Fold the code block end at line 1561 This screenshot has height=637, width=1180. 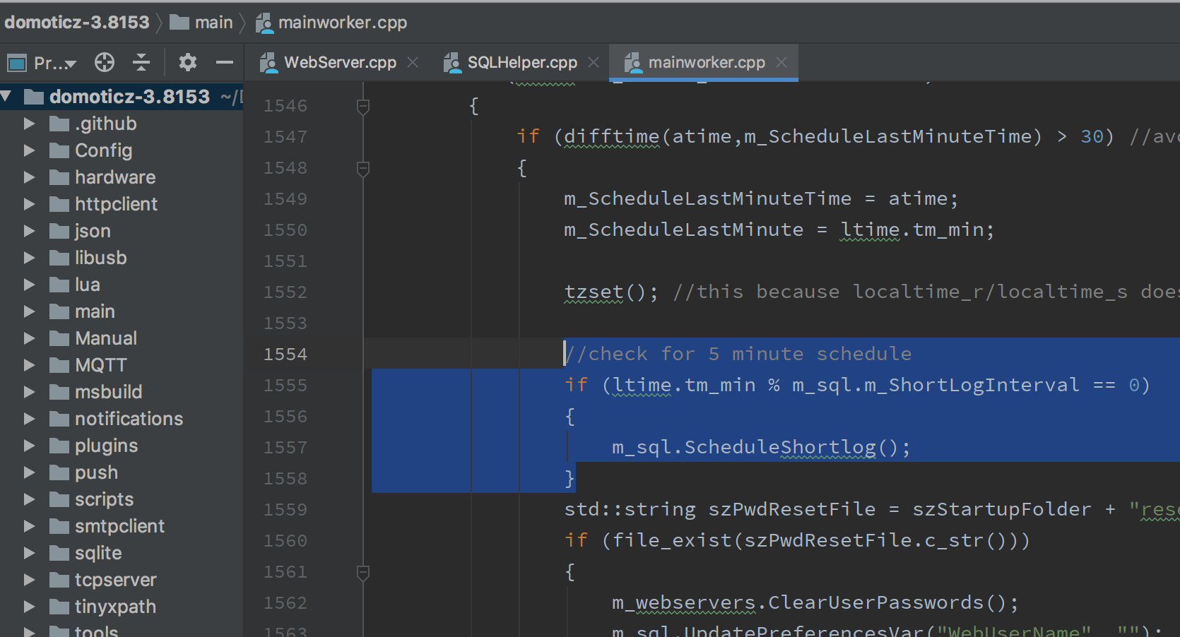(363, 573)
